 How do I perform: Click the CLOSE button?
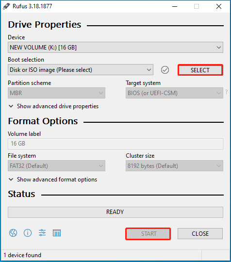[x=200, y=233]
